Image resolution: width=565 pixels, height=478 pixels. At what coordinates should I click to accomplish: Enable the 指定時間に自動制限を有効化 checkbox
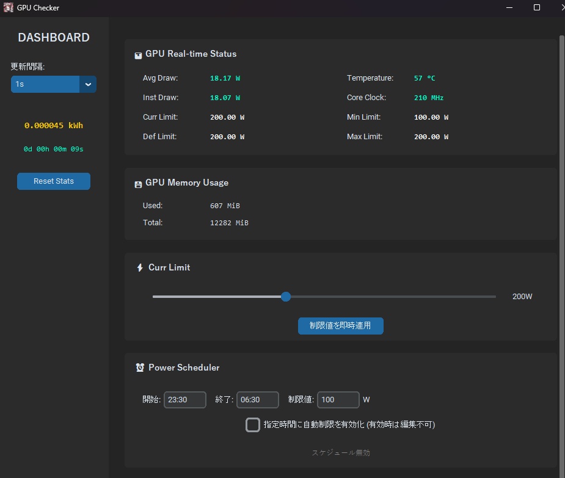click(x=253, y=425)
